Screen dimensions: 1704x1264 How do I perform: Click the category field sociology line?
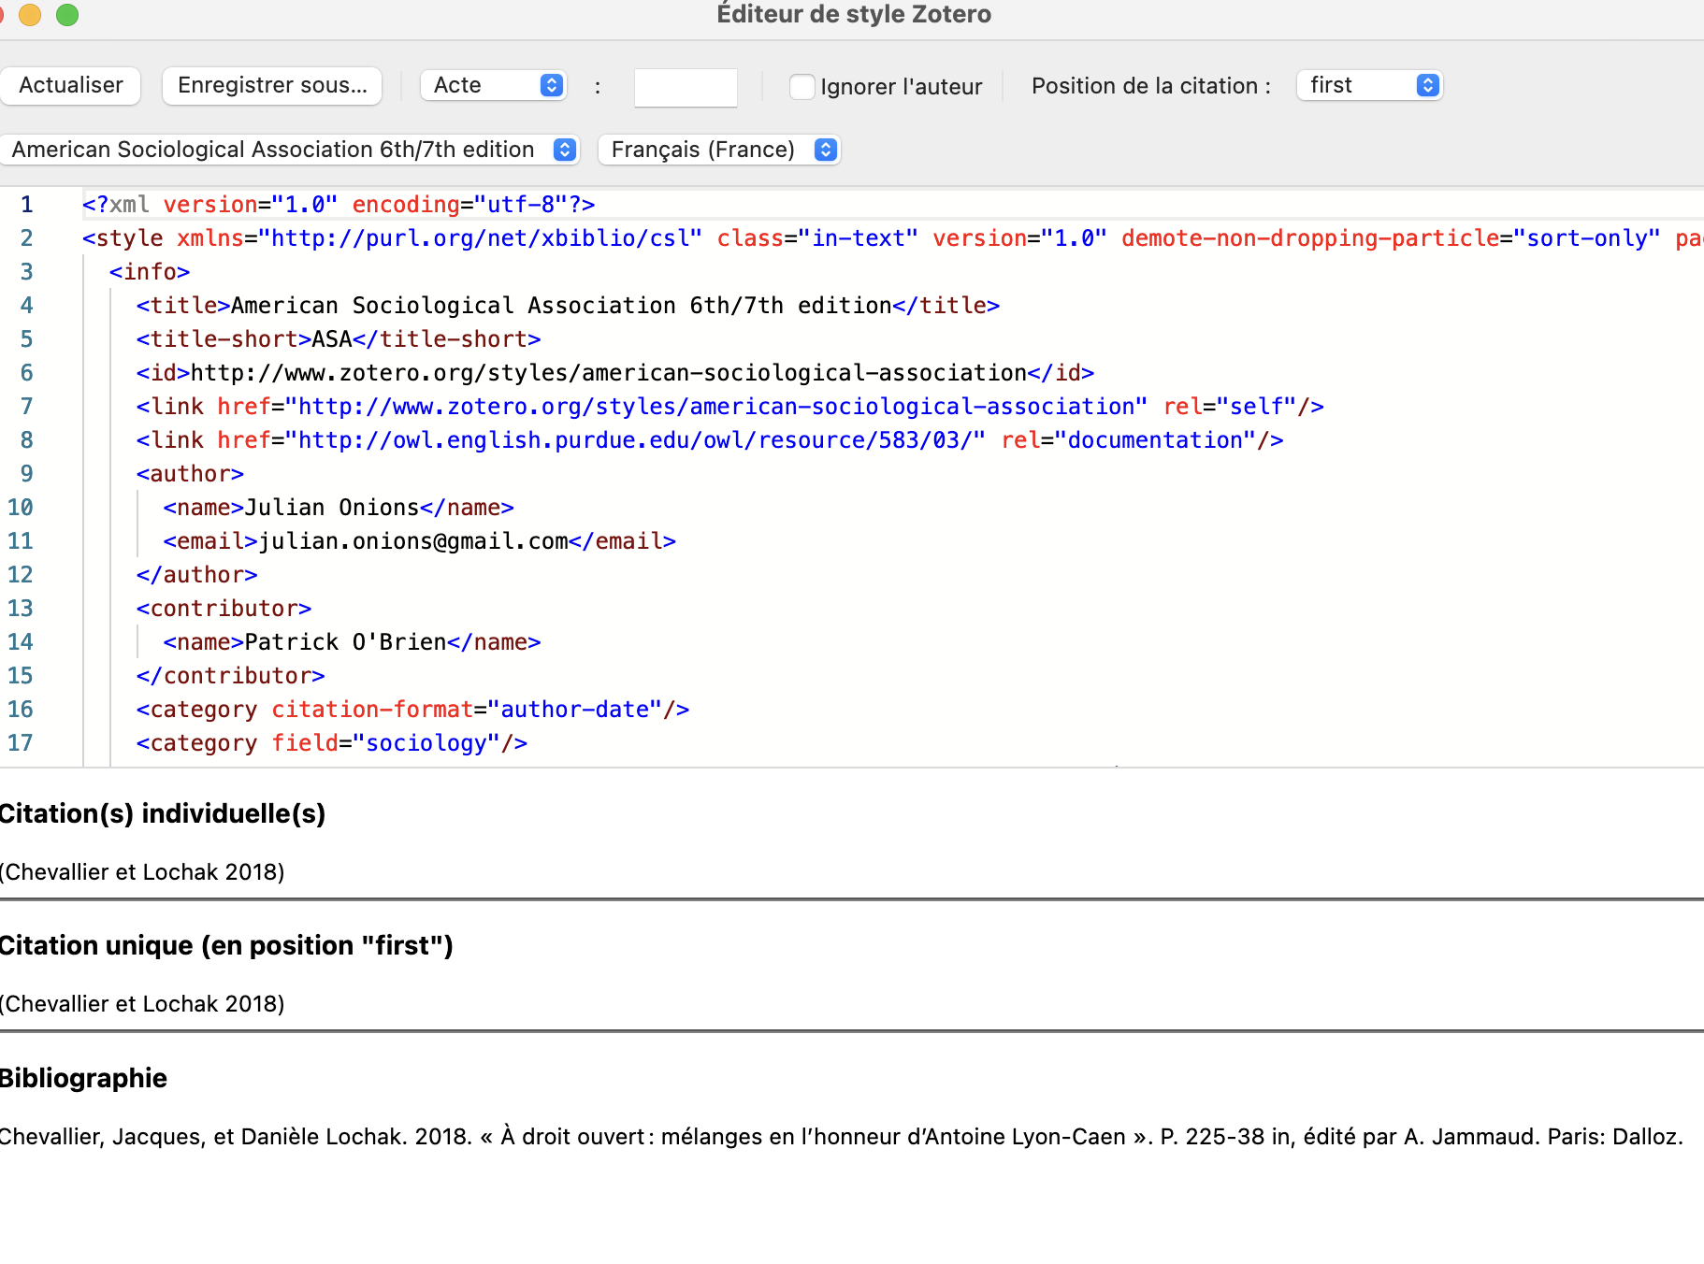point(332,742)
